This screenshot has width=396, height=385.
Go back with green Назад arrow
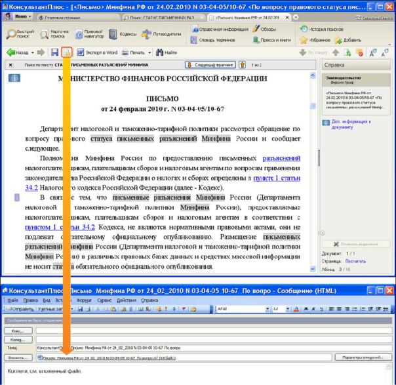click(x=17, y=52)
